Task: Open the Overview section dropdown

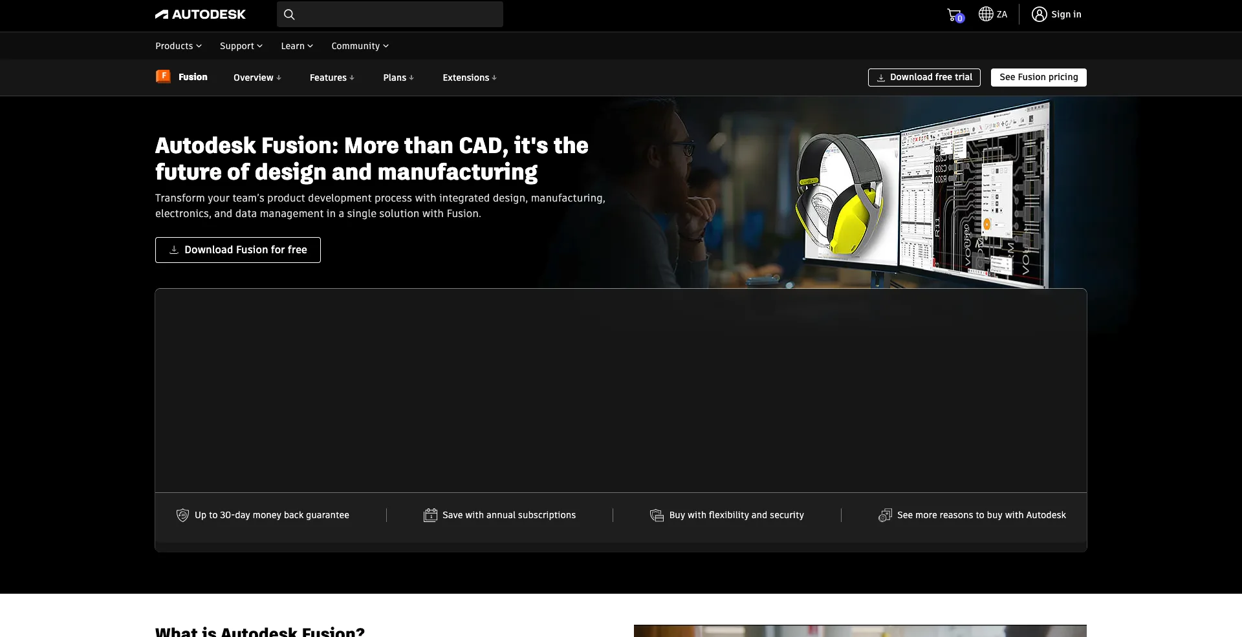Action: 257,78
